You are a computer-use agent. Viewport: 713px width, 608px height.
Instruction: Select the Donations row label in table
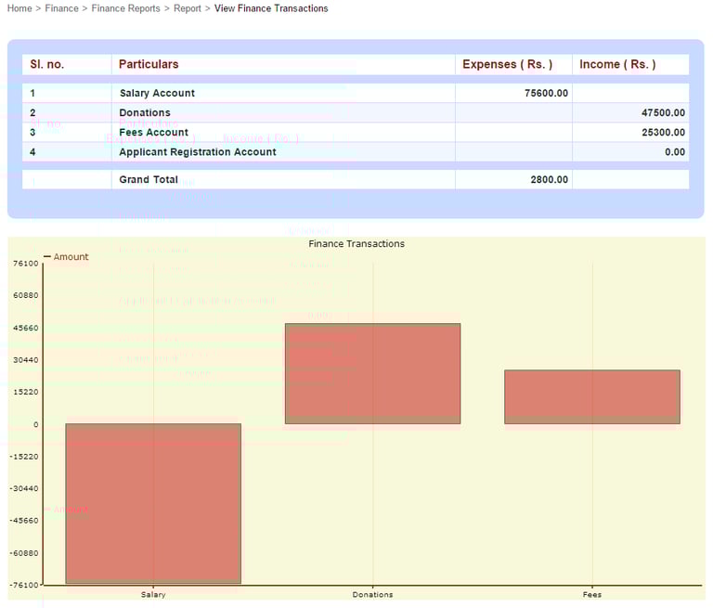(x=145, y=112)
